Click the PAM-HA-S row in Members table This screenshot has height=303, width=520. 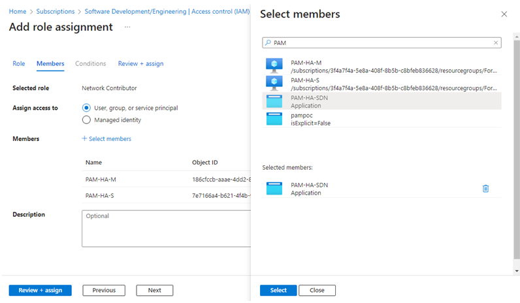point(166,196)
